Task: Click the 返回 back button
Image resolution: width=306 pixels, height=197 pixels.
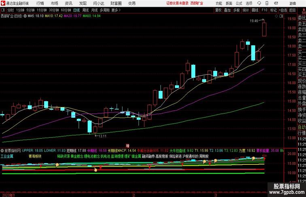Action: pos(292,10)
